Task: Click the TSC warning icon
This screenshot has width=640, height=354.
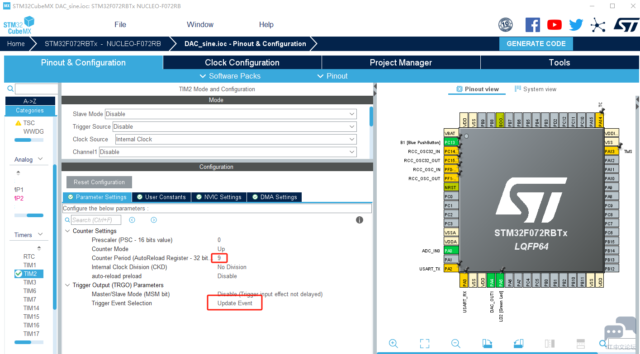Action: pos(18,123)
